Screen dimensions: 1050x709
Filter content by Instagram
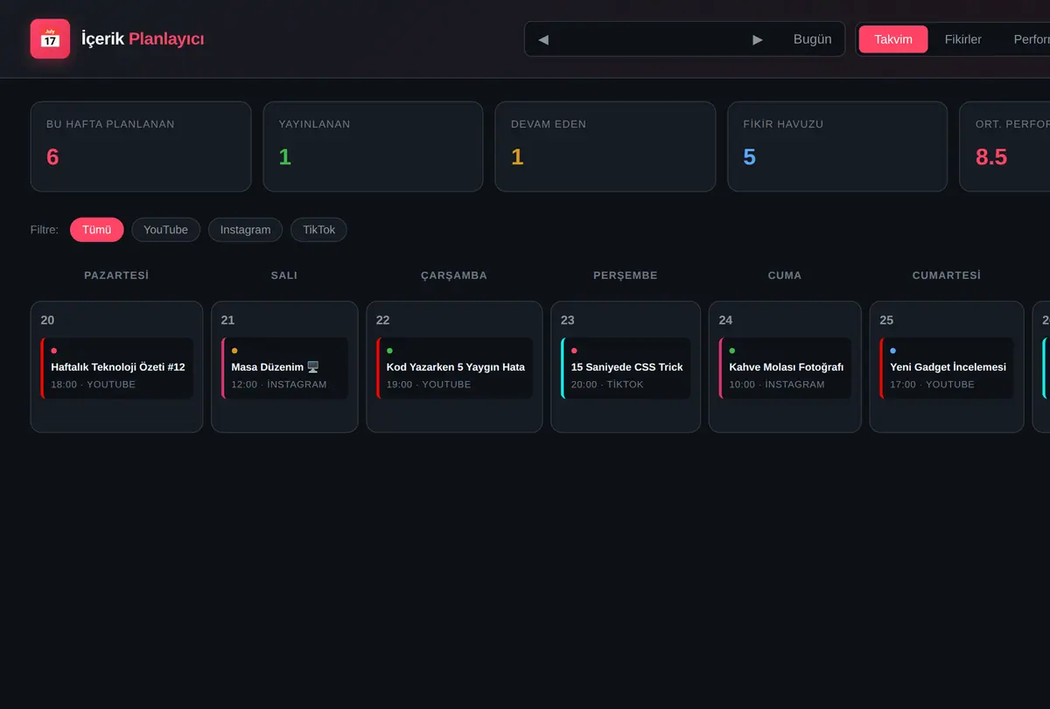coord(245,230)
